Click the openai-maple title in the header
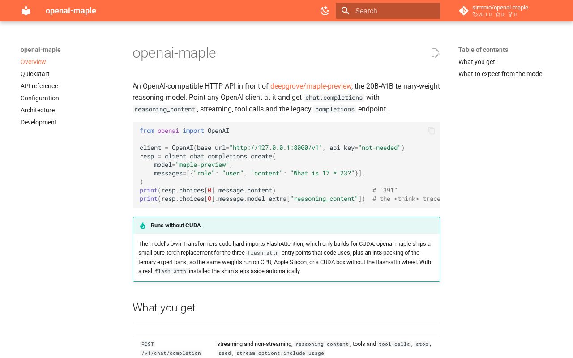The image size is (573, 358). (x=71, y=11)
